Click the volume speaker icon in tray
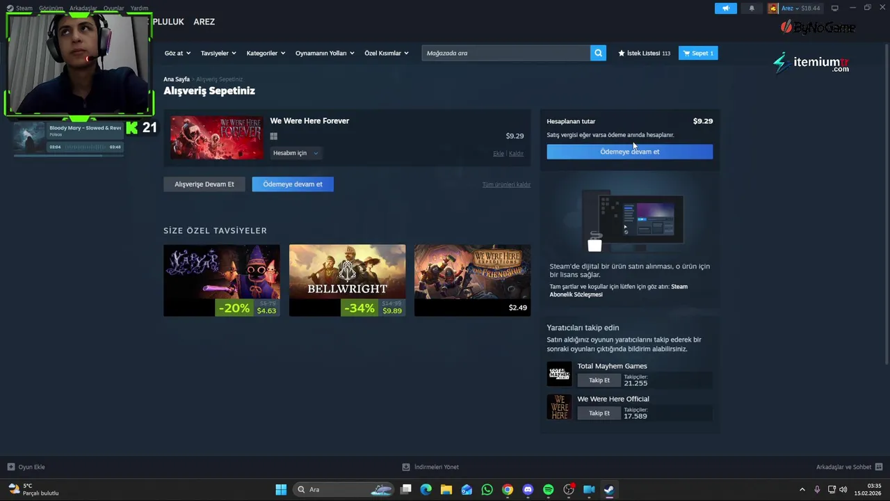This screenshot has height=501, width=890. (x=843, y=489)
